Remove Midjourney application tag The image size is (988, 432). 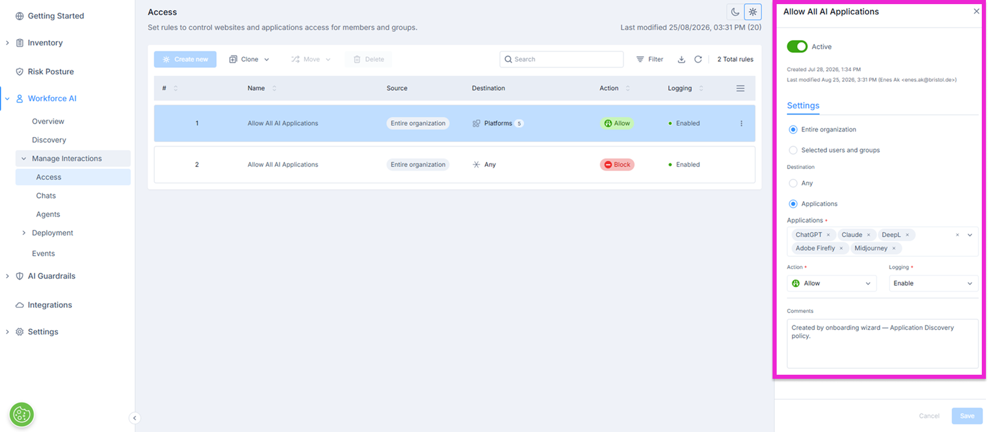(x=894, y=248)
